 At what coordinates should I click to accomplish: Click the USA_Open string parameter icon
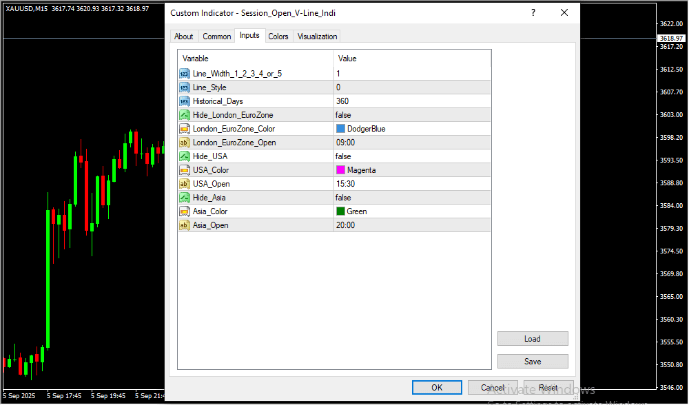(185, 184)
